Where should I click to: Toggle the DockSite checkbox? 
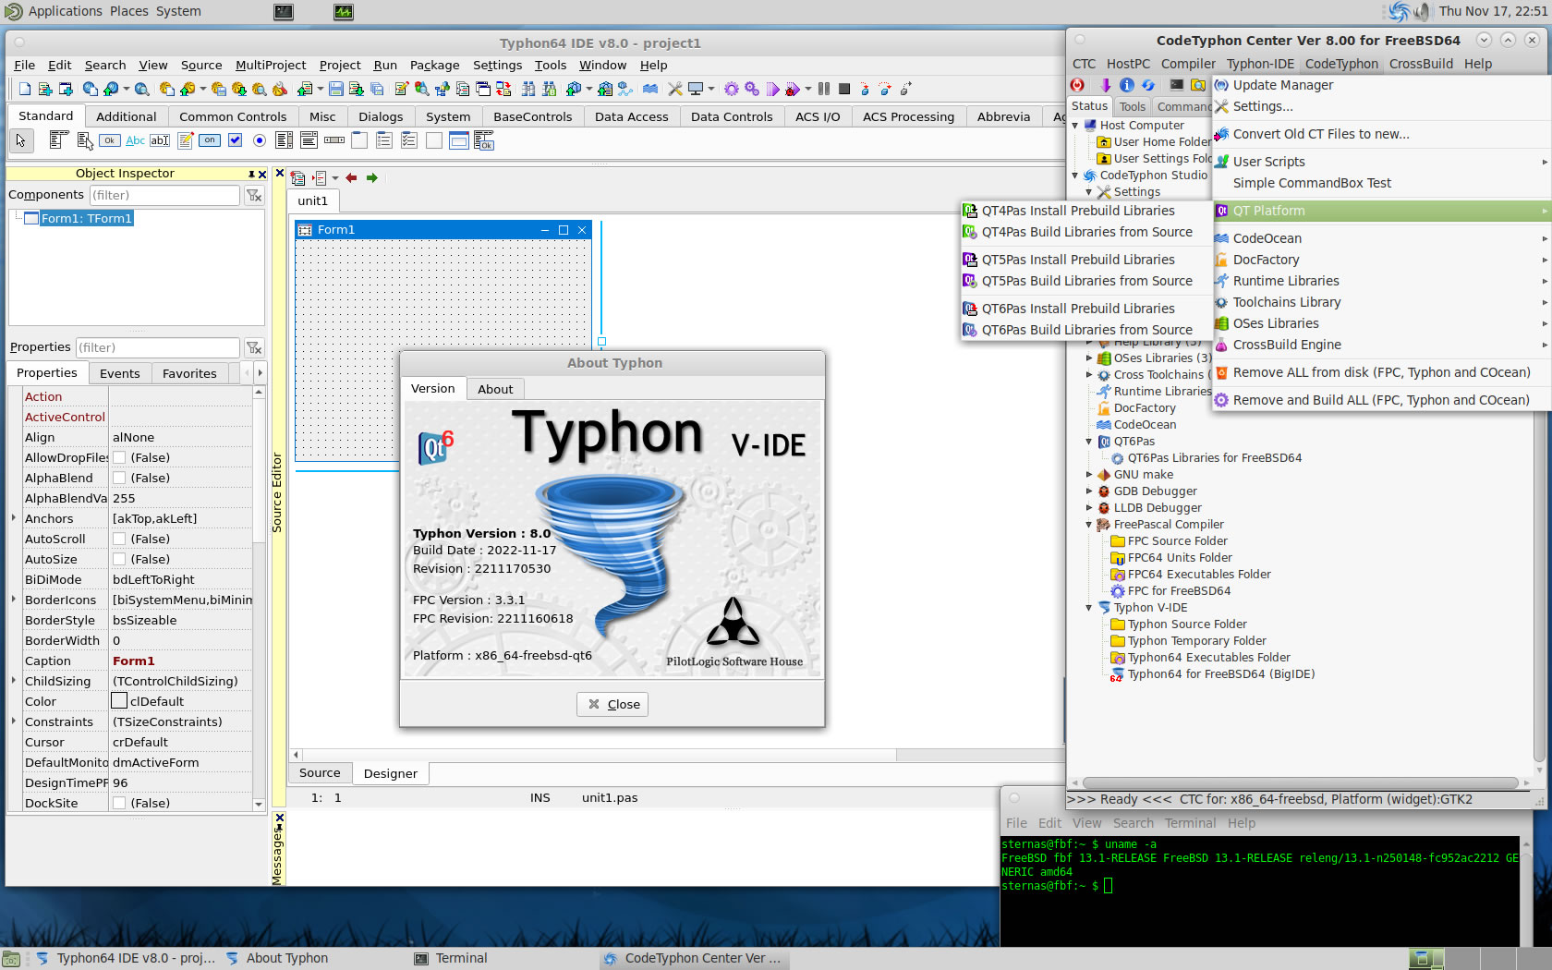click(x=119, y=803)
